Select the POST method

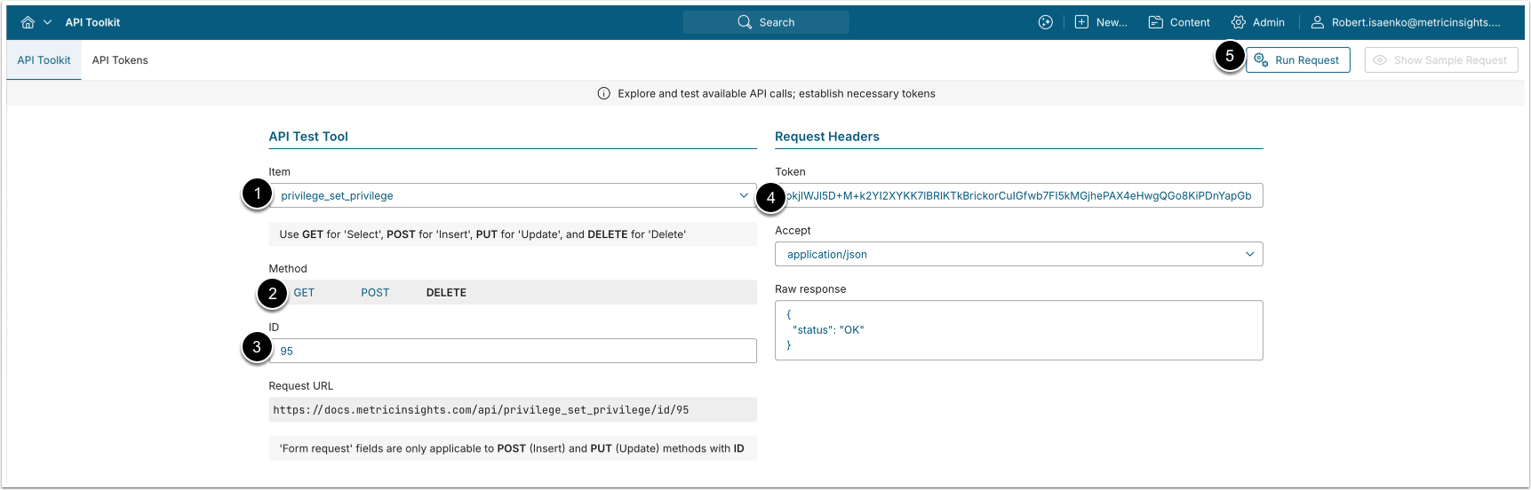(x=375, y=292)
